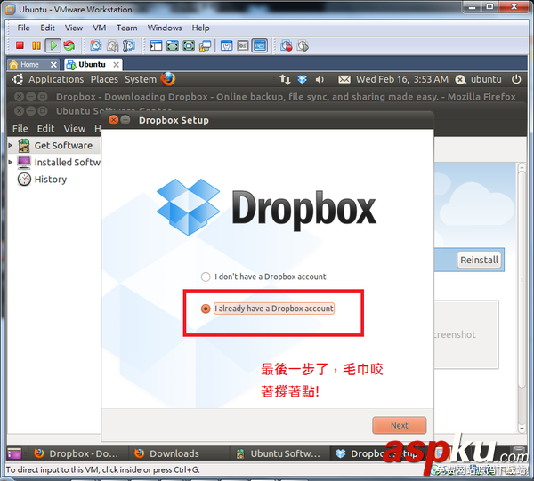
Task: Click the orange Suspend (pause) VM icon
Action: (36, 45)
